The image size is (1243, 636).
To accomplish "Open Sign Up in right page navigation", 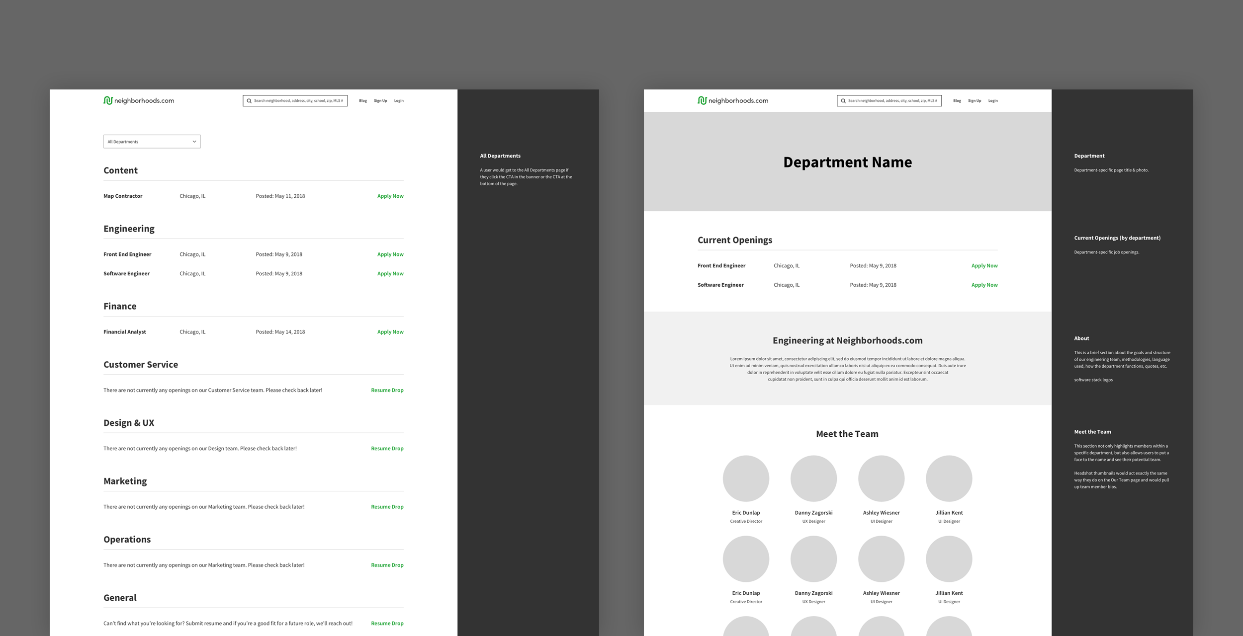I will pos(975,101).
